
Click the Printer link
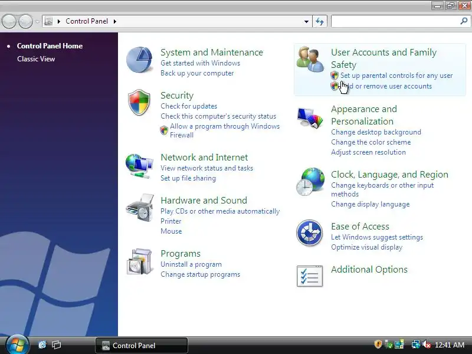(171, 221)
